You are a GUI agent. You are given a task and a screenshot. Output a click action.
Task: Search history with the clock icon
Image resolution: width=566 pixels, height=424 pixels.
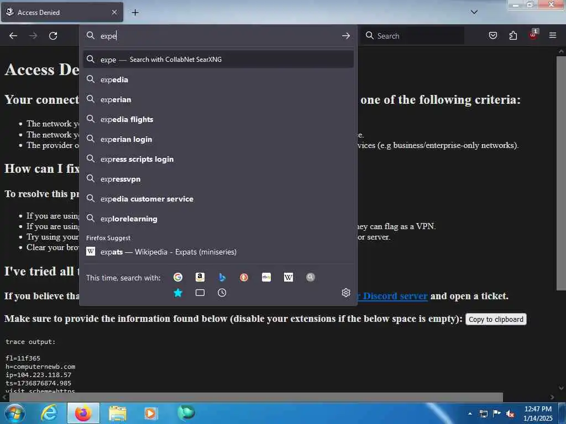[222, 293]
